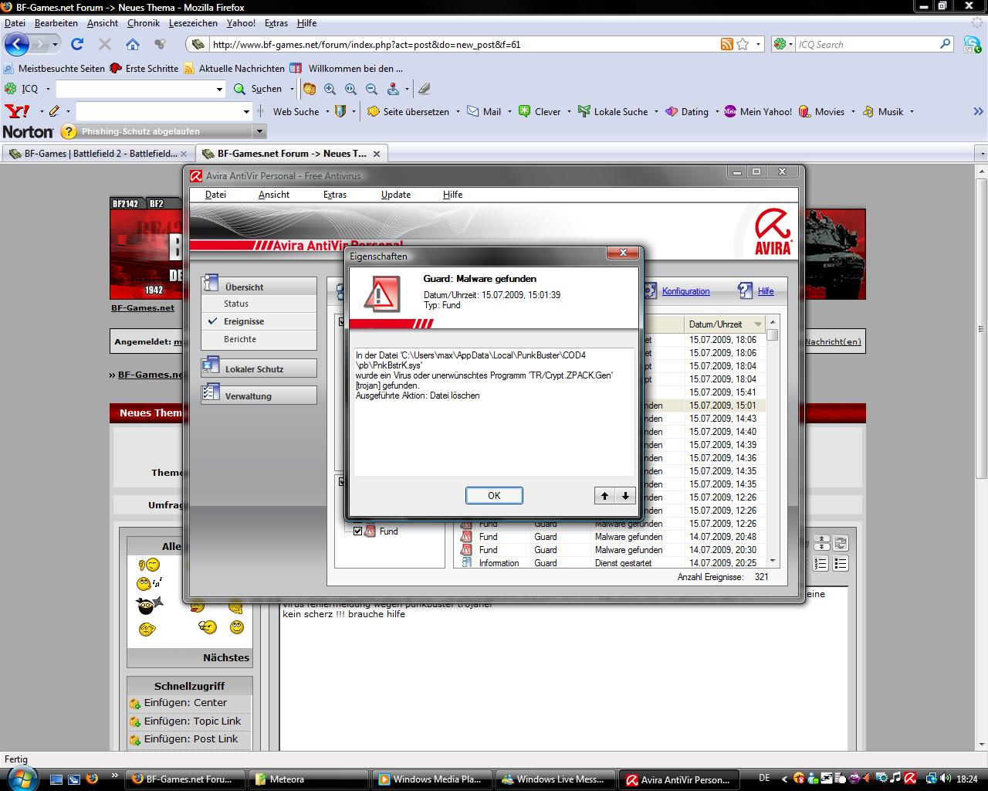Click Nächstes under forum smileys
This screenshot has height=791, width=988.
[226, 657]
